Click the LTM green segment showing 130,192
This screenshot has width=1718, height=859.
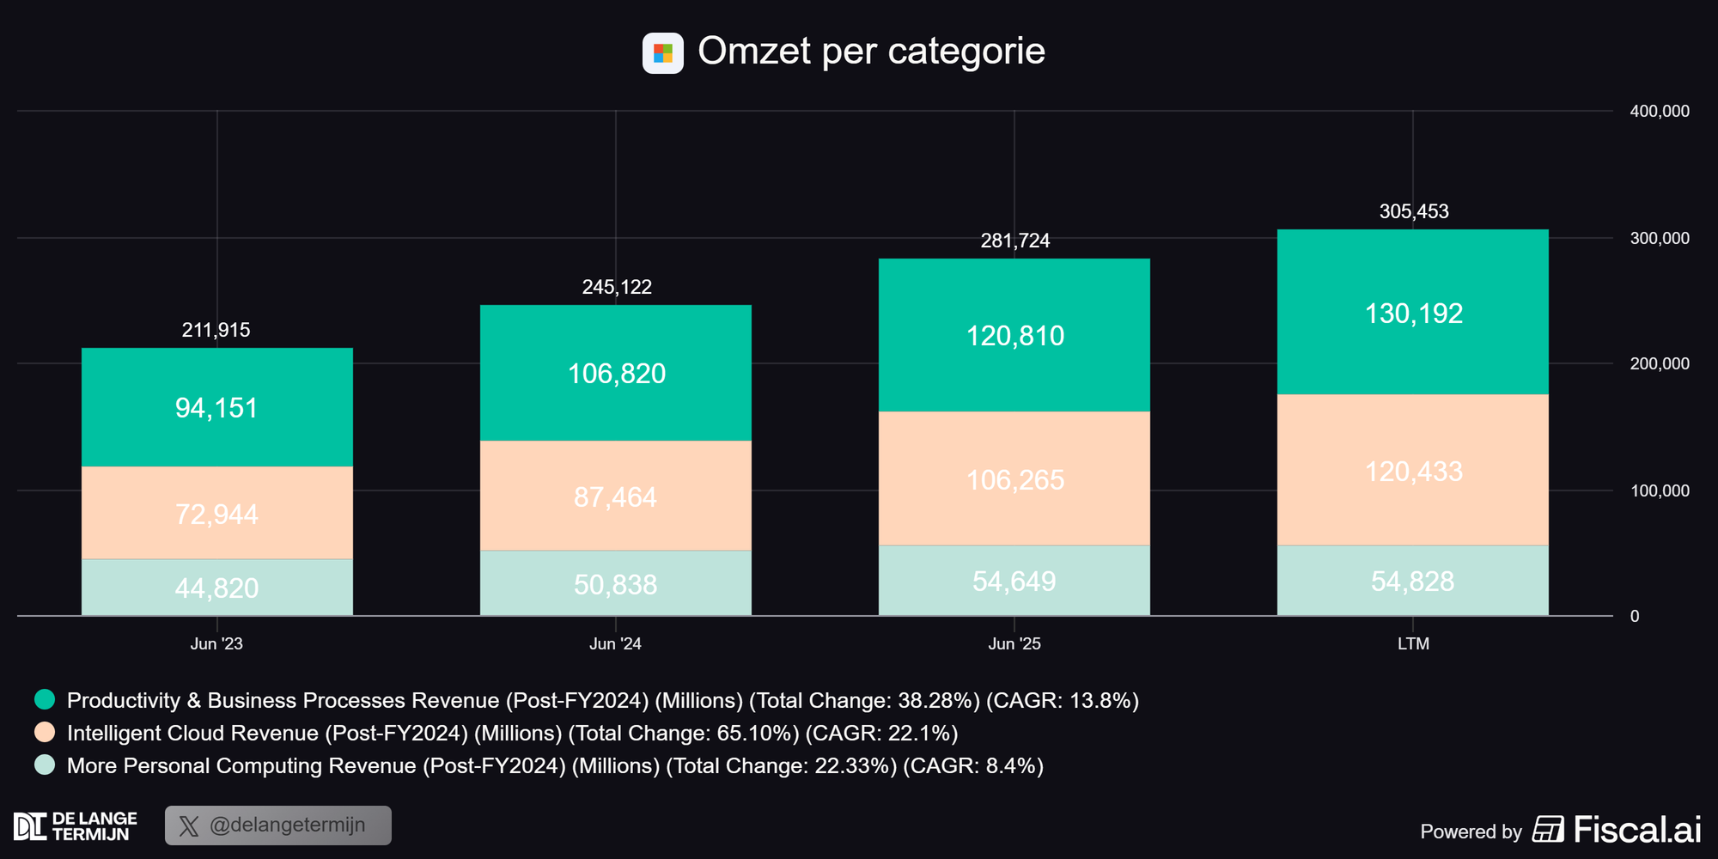1413,313
